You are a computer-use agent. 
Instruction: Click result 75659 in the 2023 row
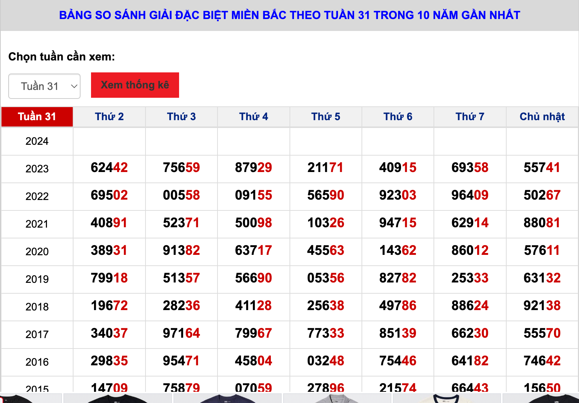click(x=181, y=168)
